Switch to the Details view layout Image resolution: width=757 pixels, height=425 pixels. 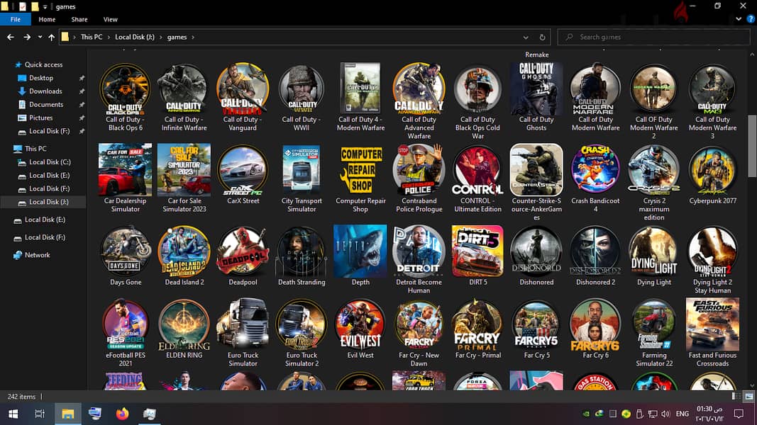point(736,397)
